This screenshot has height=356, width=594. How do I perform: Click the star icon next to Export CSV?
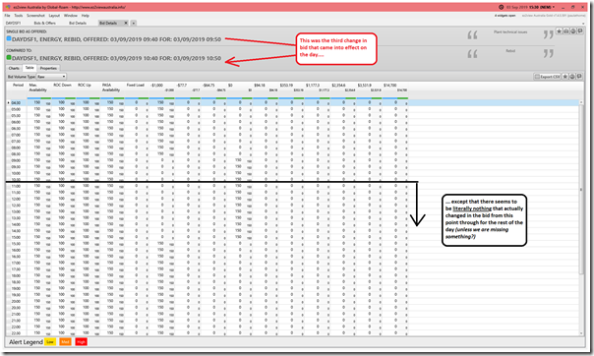564,77
